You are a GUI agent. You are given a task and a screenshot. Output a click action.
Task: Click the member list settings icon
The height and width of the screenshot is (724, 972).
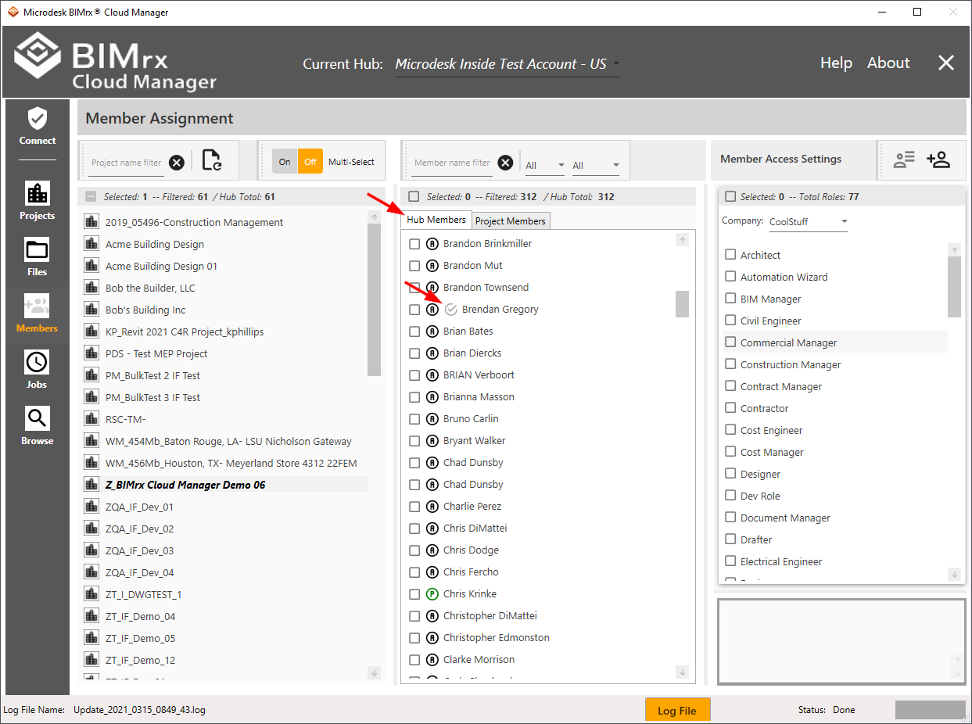(904, 159)
